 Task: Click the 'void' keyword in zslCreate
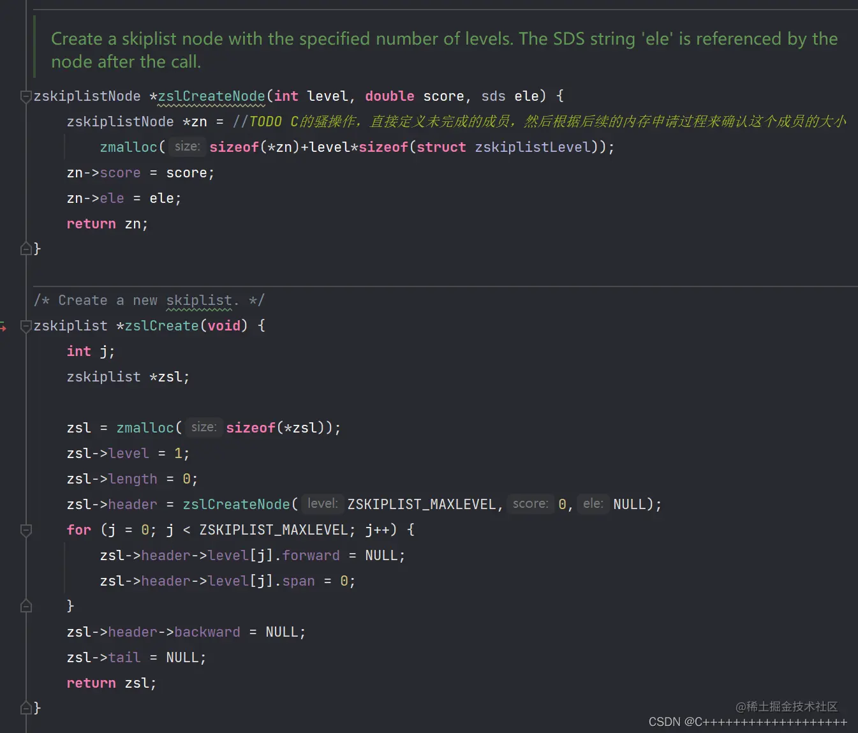(224, 326)
